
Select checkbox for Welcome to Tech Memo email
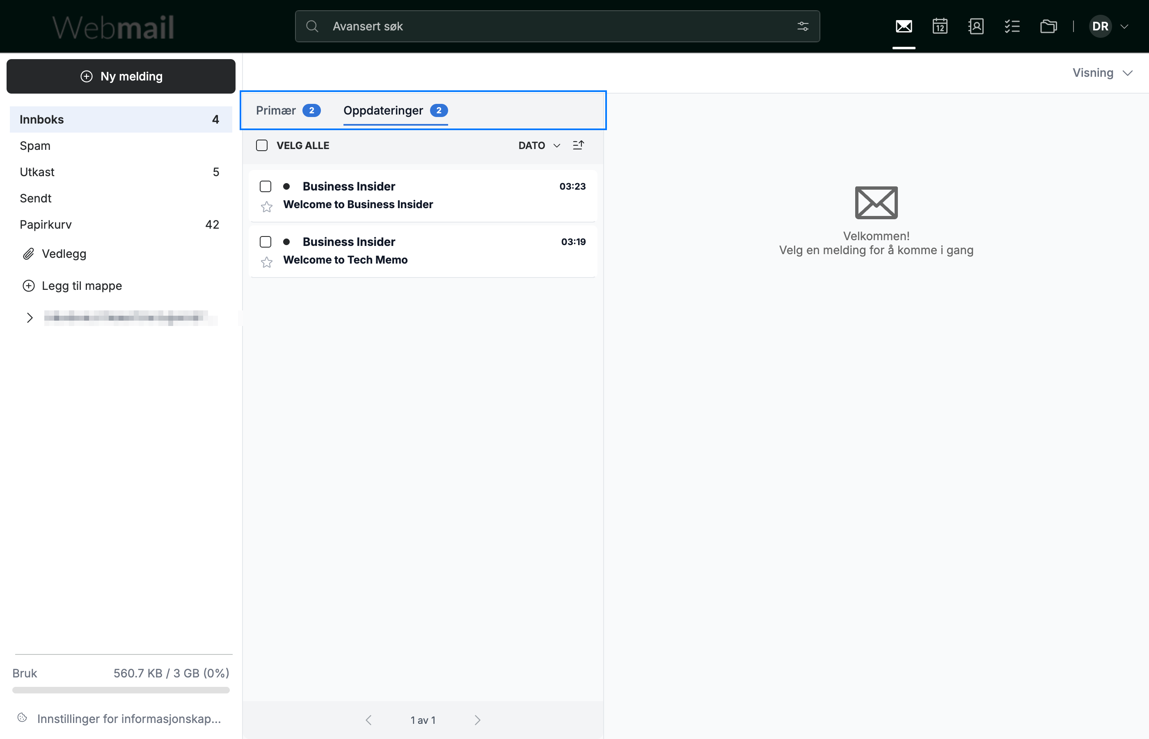pos(265,242)
